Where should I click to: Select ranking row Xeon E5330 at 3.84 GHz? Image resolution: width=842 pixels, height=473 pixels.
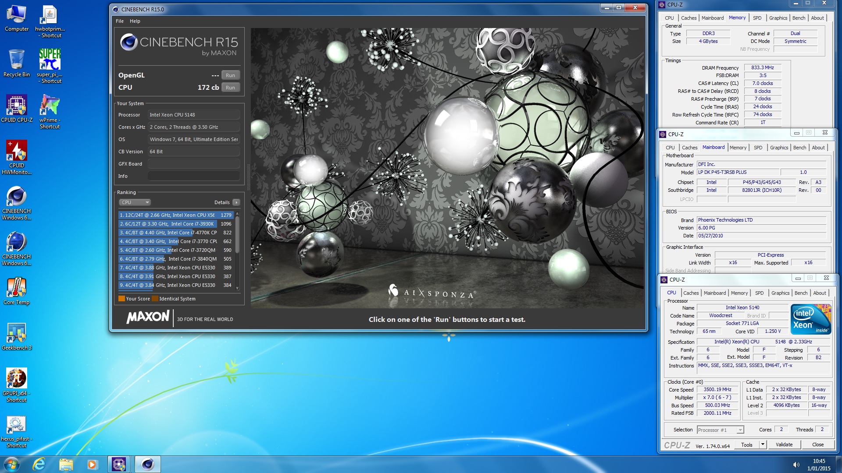[175, 285]
